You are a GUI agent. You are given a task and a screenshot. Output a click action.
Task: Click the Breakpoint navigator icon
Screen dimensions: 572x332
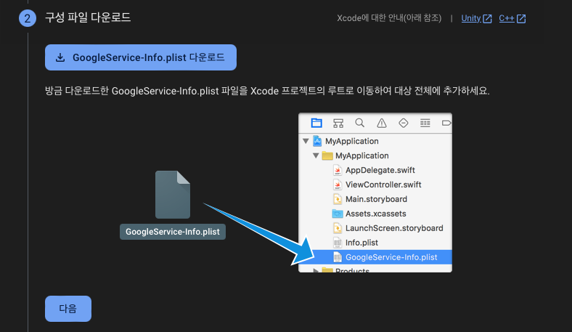point(446,123)
